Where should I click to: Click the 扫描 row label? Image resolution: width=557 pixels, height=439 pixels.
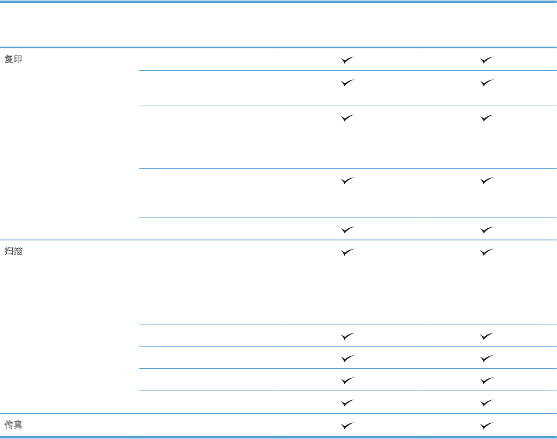[x=14, y=251]
